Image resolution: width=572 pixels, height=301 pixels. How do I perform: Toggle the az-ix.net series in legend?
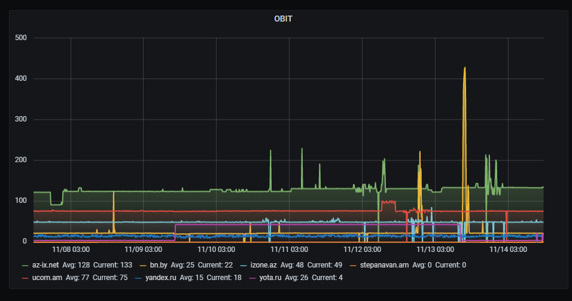tap(45, 265)
